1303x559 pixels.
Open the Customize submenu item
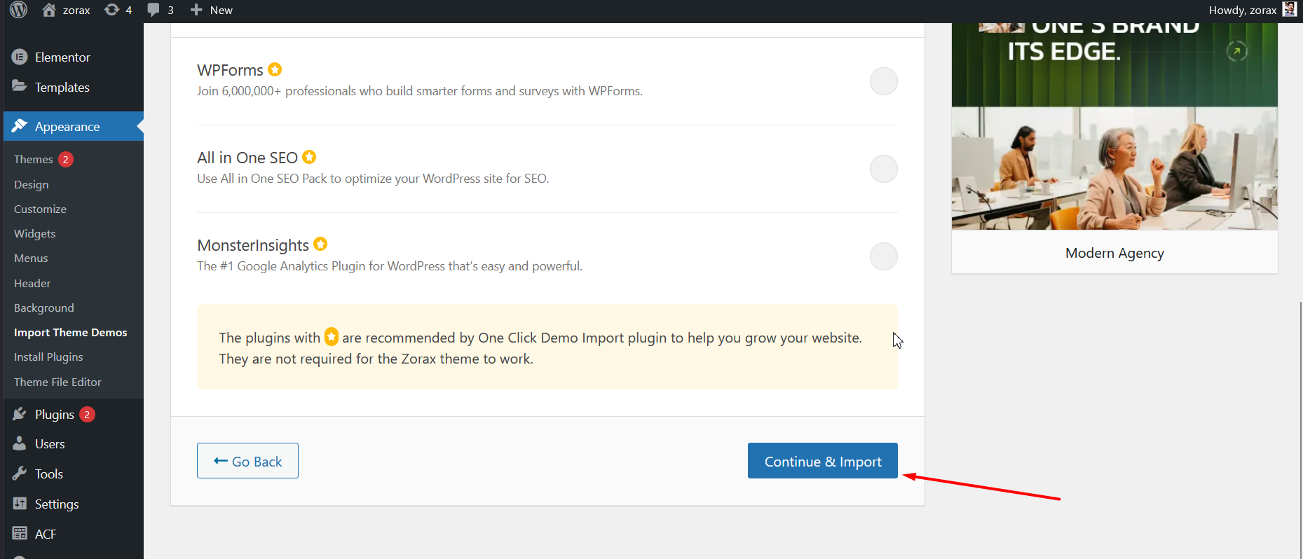click(40, 209)
